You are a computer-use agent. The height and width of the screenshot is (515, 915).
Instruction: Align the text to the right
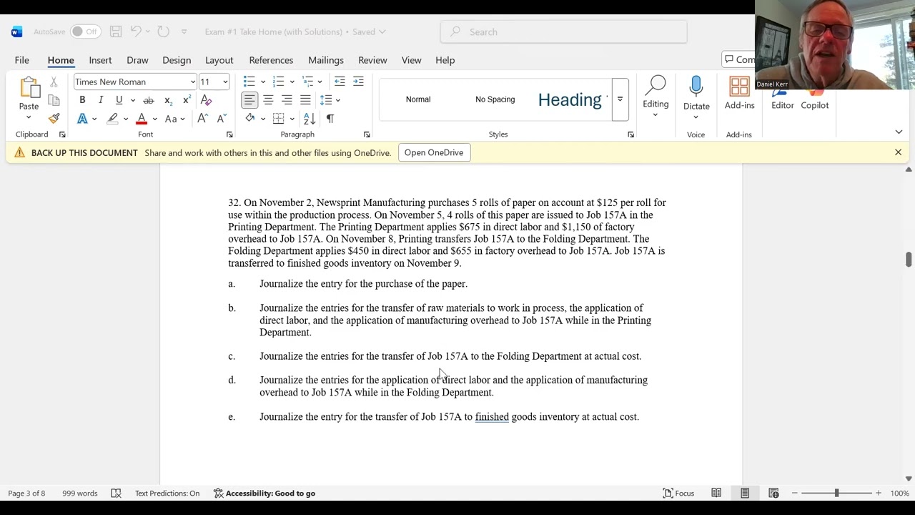pyautogui.click(x=287, y=100)
